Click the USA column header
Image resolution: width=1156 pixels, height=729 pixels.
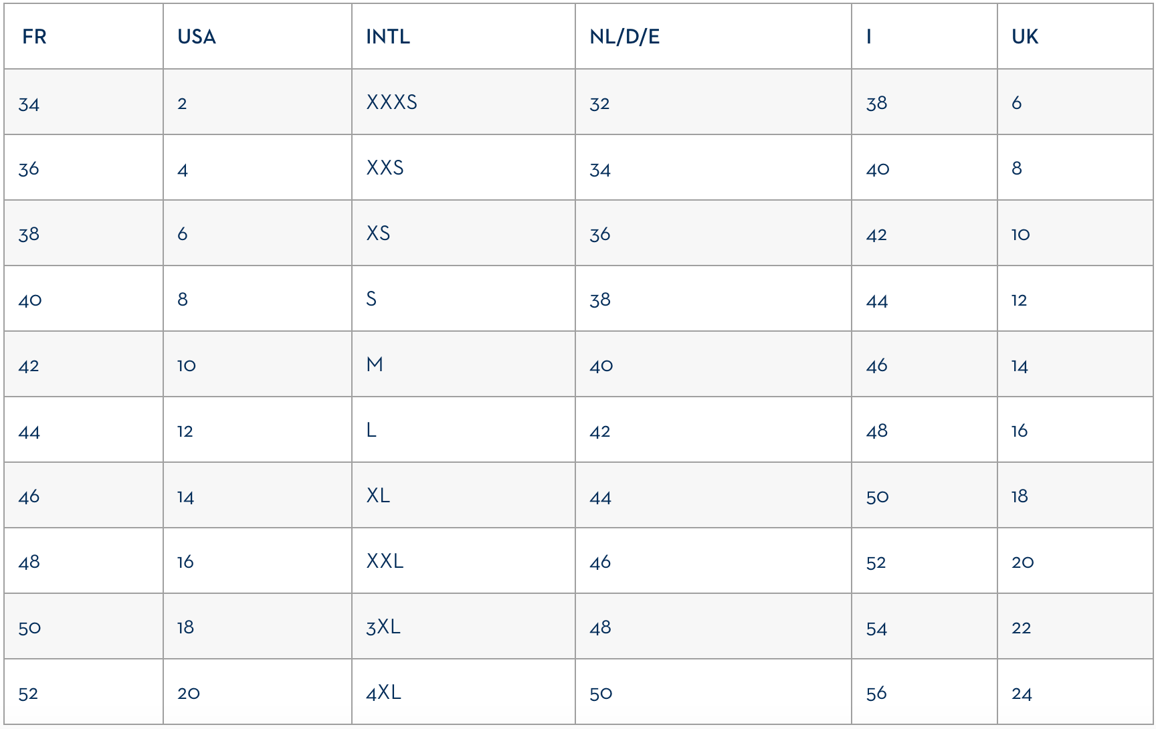point(197,37)
